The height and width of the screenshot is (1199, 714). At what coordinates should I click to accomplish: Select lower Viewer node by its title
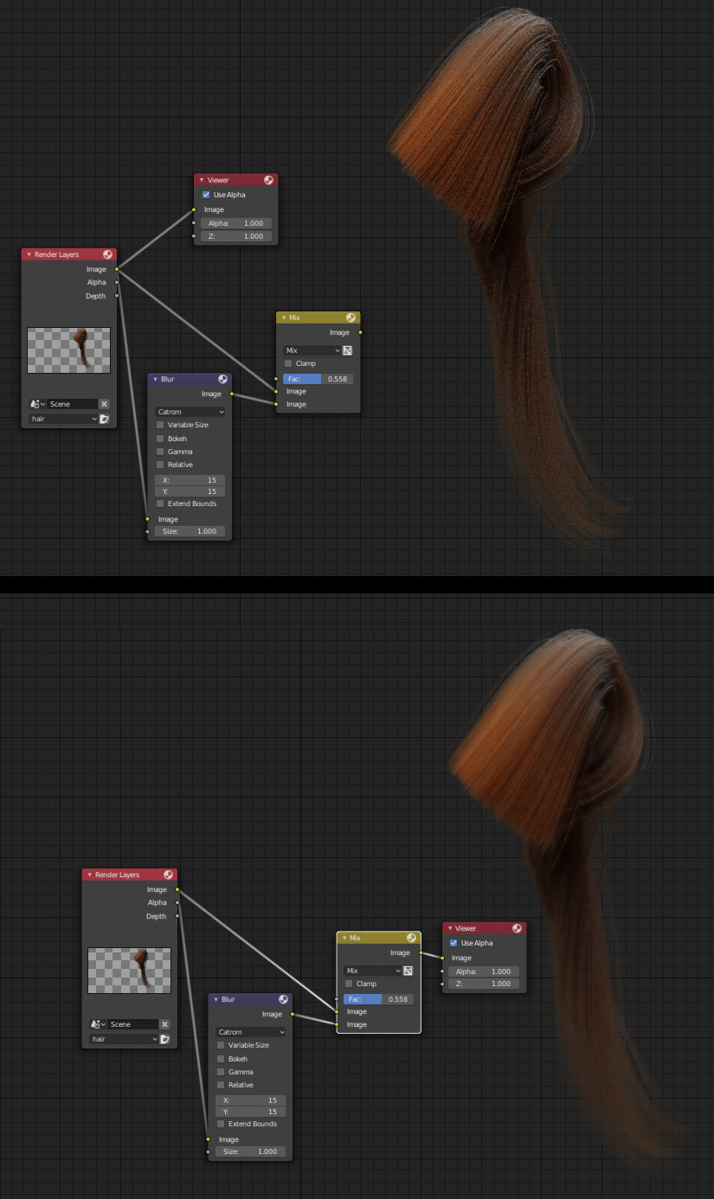coord(466,928)
